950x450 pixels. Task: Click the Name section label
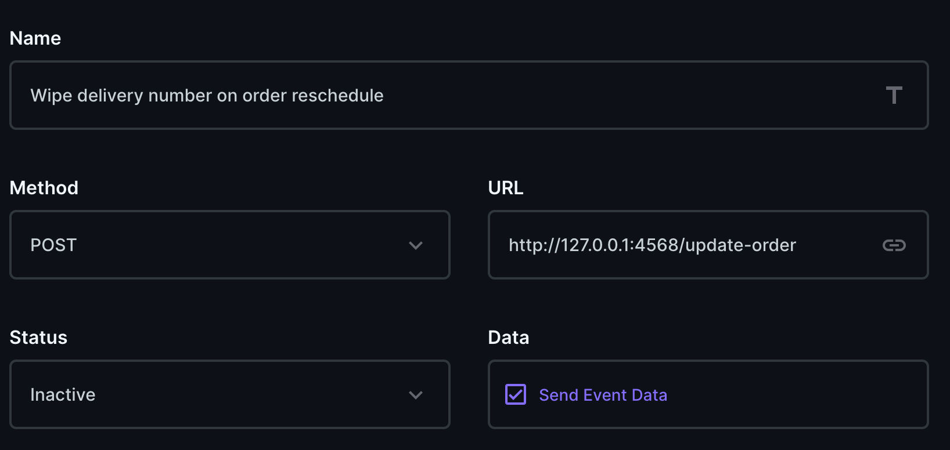tap(35, 38)
